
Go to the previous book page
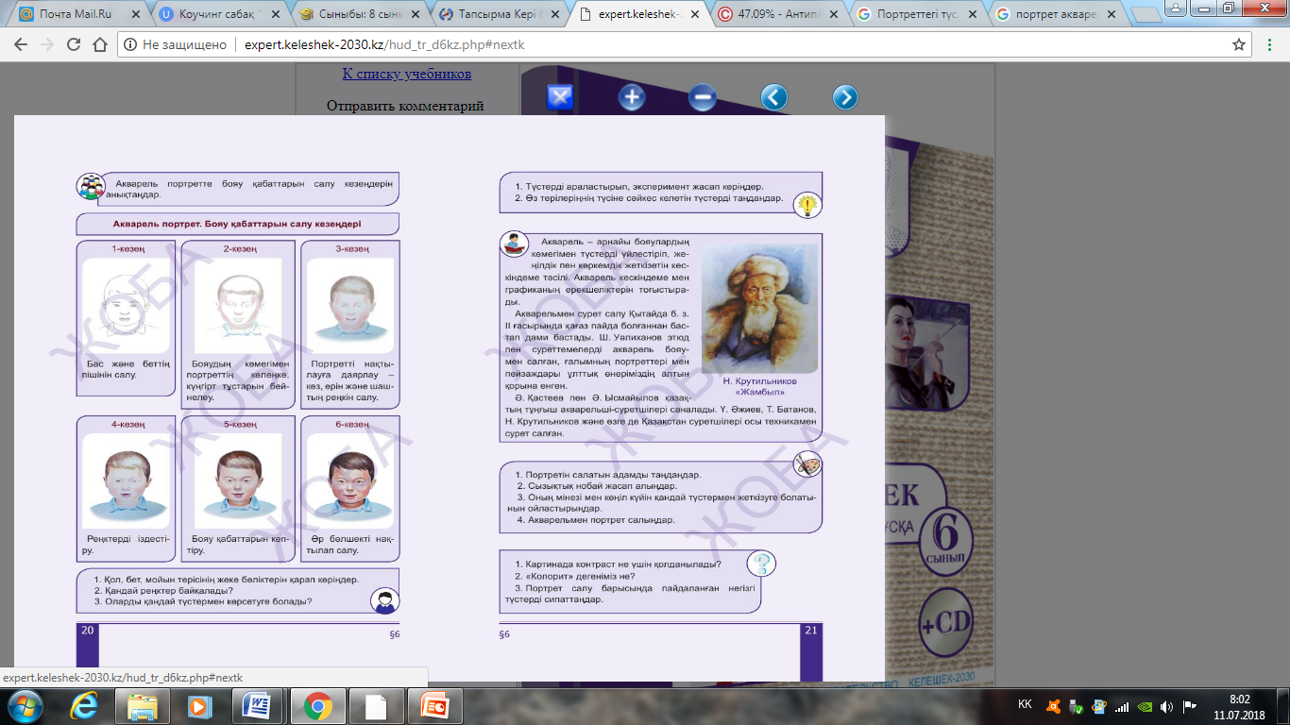tap(774, 97)
